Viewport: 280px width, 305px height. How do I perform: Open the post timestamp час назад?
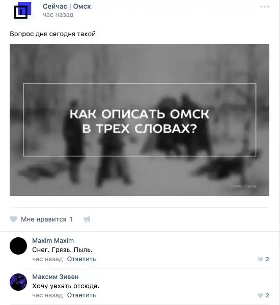58,15
